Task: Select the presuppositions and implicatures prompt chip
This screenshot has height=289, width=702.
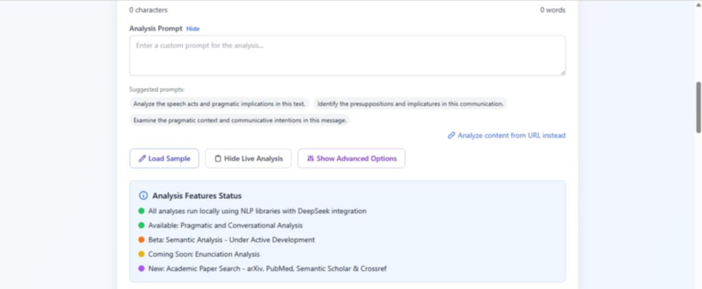Action: pos(410,104)
